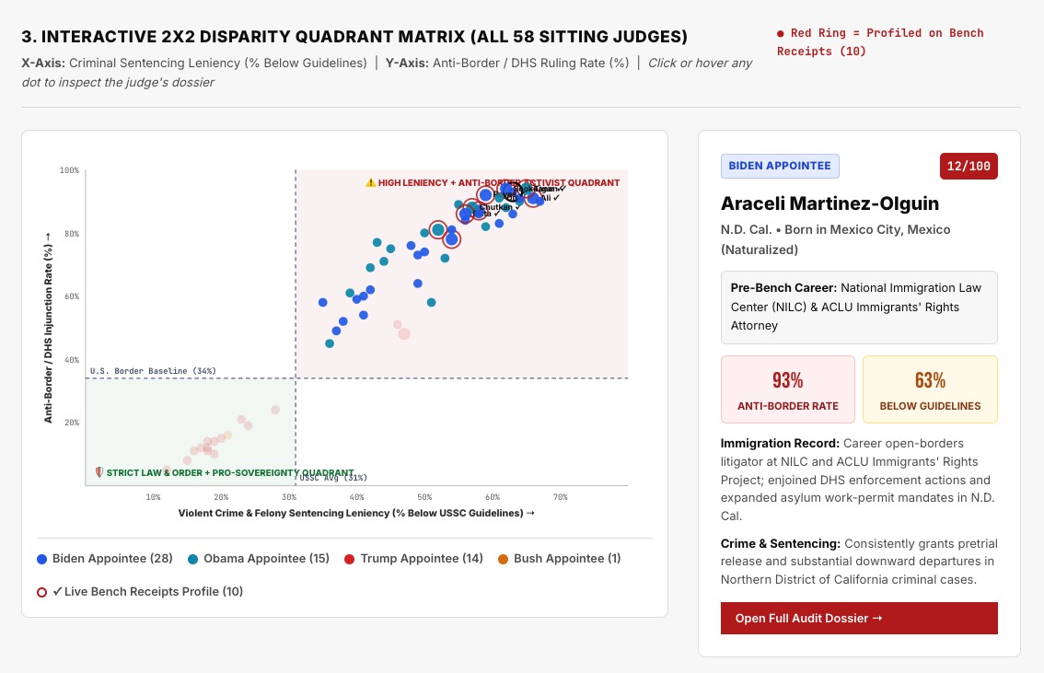The height and width of the screenshot is (673, 1044).
Task: Click the X-axis title Violent Crime & Felony Sentencing Leniency
Action: (x=356, y=513)
